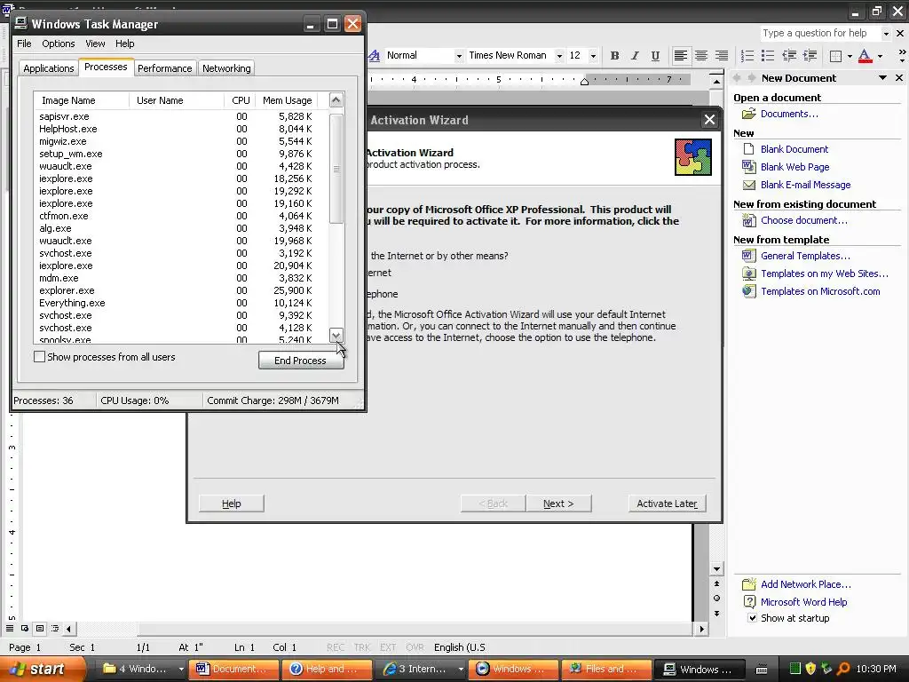This screenshot has height=682, width=909.
Task: Click Blank Document icon in task pane
Action: tap(748, 149)
